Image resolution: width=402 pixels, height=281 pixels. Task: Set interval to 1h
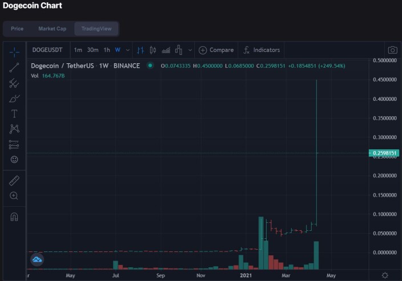pyautogui.click(x=107, y=50)
